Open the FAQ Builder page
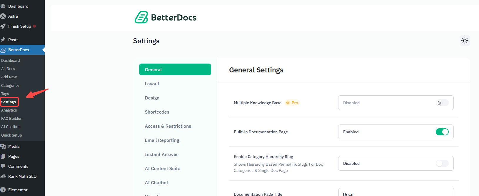479x196 pixels. tap(11, 118)
